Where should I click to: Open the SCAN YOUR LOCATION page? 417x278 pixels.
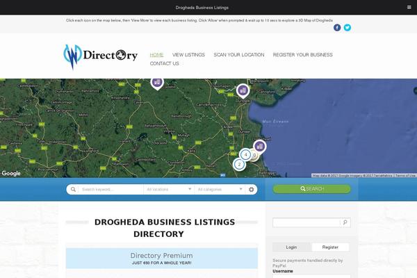[x=239, y=55]
